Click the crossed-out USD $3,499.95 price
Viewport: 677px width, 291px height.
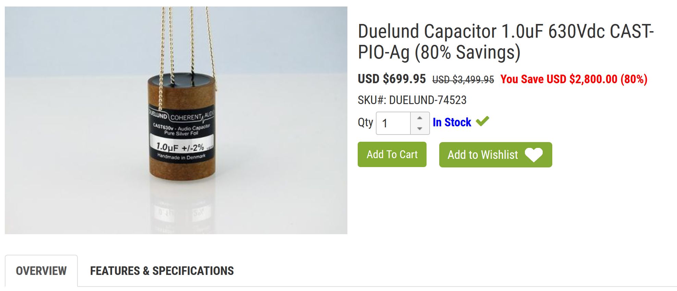click(463, 80)
